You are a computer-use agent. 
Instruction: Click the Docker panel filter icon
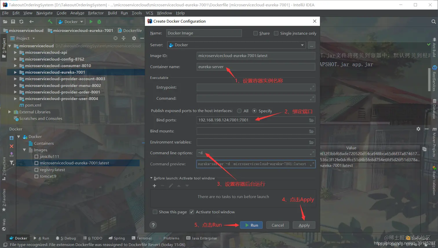point(12,163)
